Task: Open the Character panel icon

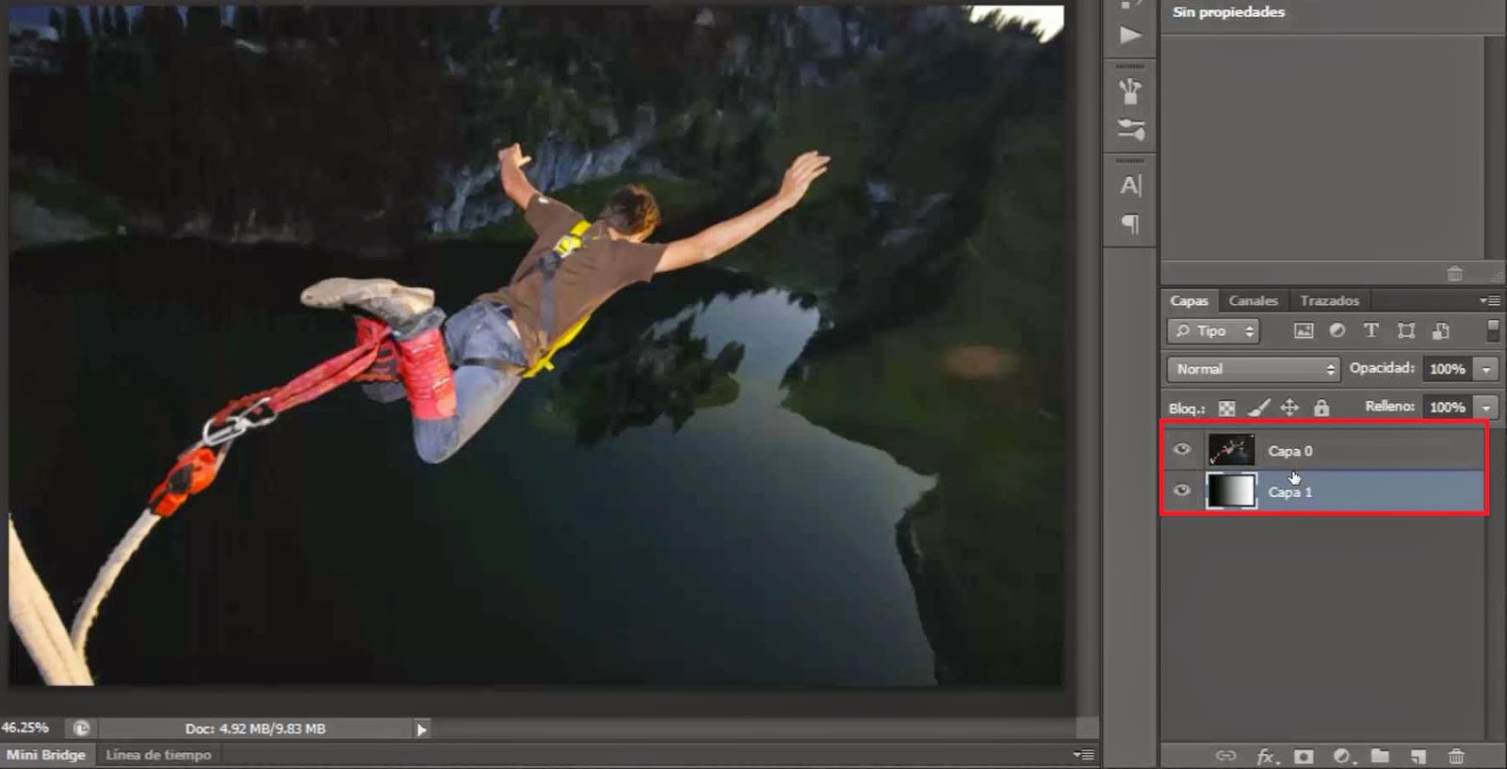Action: coord(1130,185)
